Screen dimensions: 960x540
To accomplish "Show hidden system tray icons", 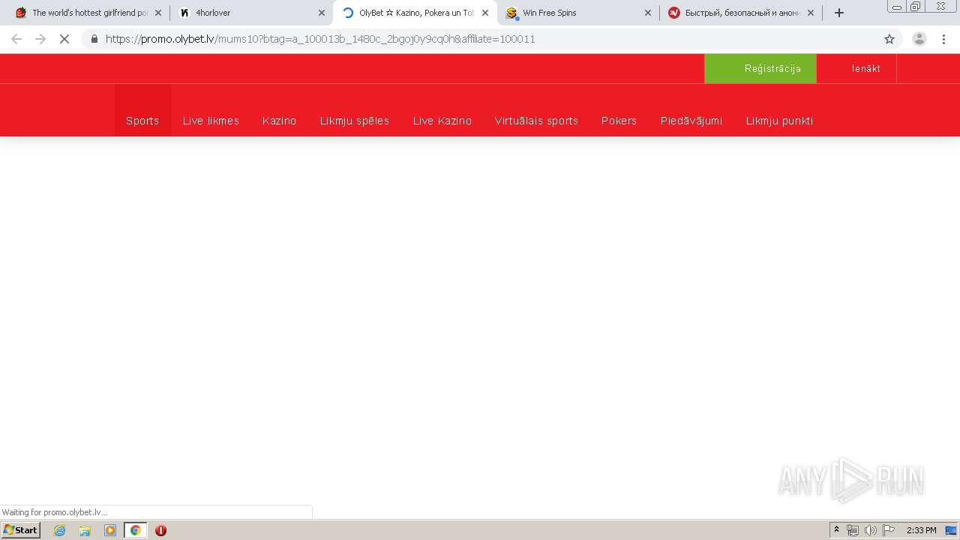I will point(836,530).
